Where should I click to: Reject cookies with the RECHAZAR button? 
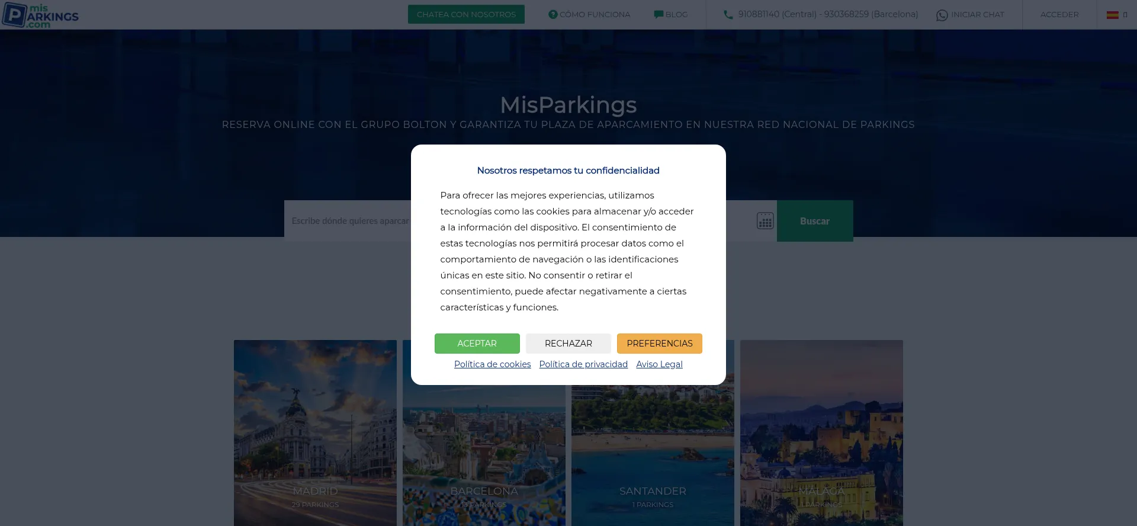point(568,344)
